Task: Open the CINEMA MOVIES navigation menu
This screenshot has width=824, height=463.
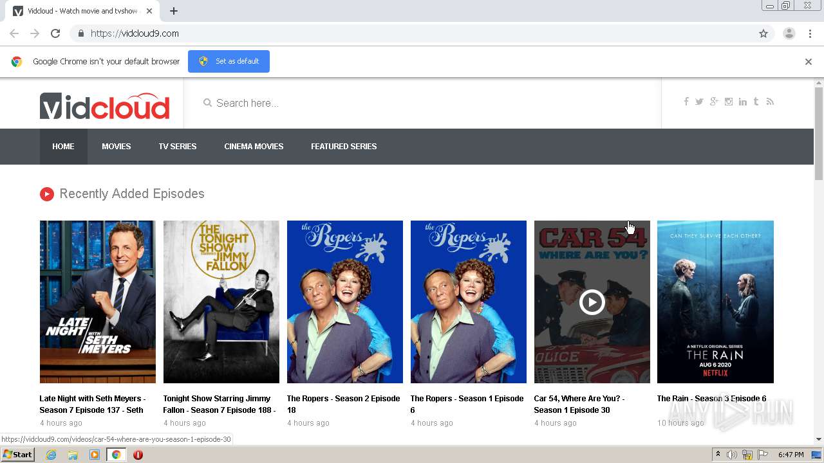Action: (x=254, y=147)
